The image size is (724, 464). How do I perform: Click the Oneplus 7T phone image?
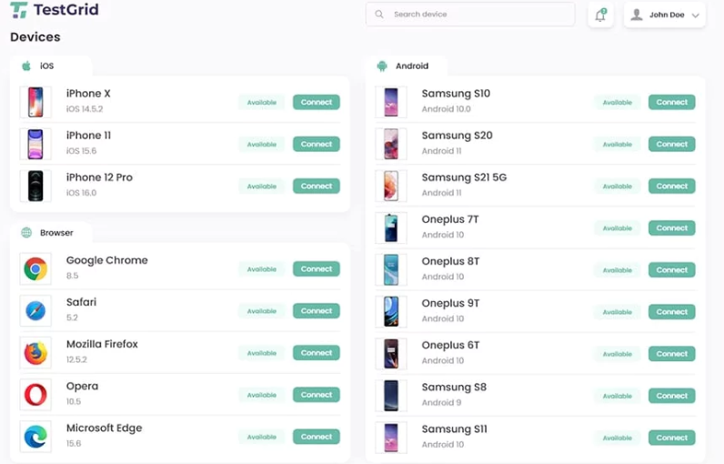tap(391, 228)
